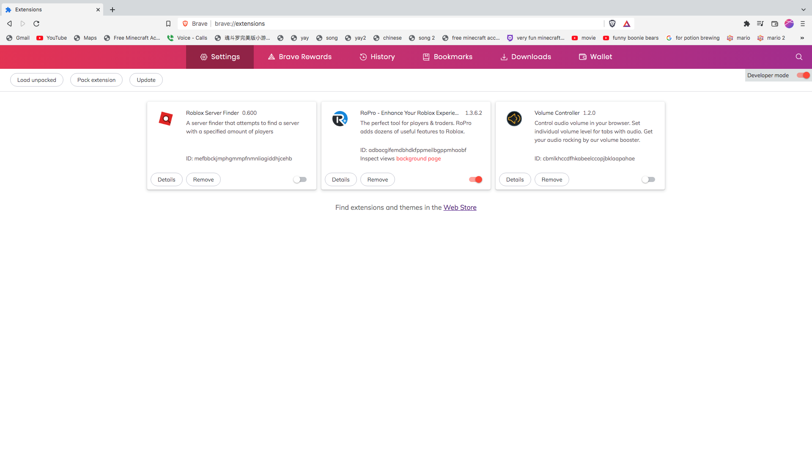Screen dimensions: 812x456
Task: Open the Extensions puzzle-piece icon
Action: point(747,24)
